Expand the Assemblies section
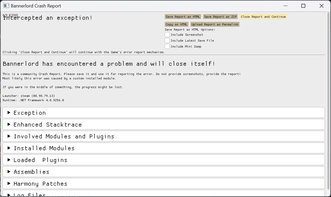 (x=163, y=172)
